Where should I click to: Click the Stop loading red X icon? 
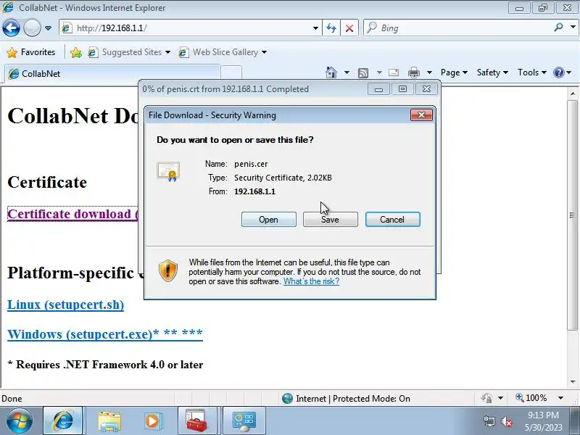tap(349, 28)
